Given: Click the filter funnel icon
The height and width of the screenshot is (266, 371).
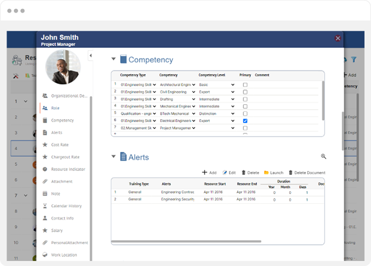Looking at the screenshot, I should tap(354, 60).
